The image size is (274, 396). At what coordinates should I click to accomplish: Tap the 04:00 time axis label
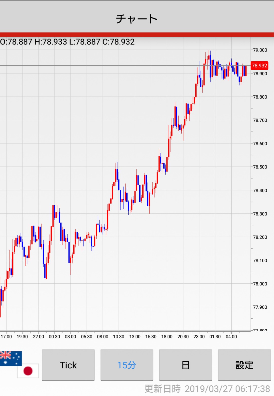coord(231,337)
